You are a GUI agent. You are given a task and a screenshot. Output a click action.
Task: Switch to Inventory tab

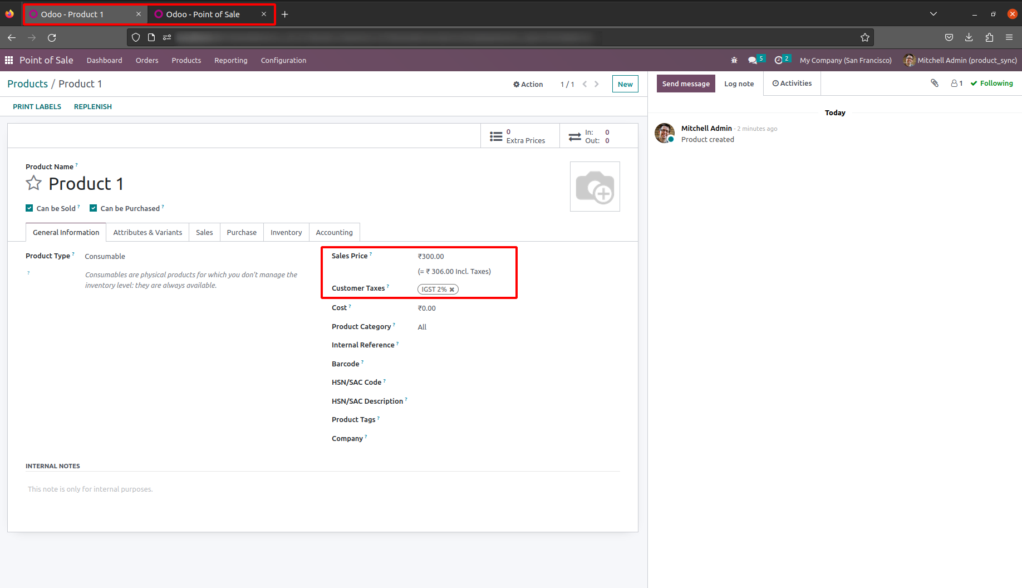click(x=286, y=232)
